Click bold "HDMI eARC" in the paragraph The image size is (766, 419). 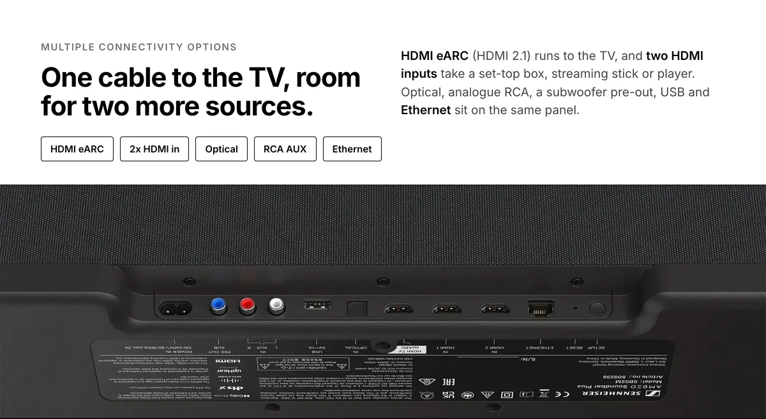click(x=435, y=56)
